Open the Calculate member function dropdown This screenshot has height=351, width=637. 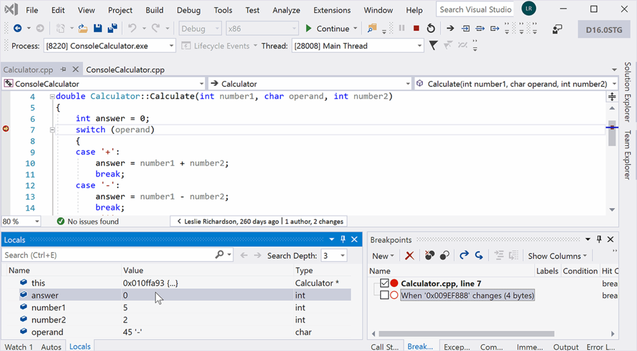(614, 84)
